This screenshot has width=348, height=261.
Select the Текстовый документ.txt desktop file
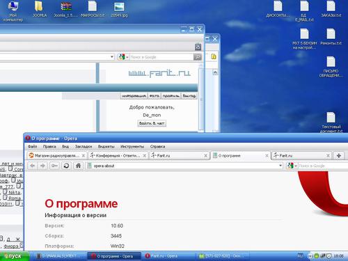331,122
